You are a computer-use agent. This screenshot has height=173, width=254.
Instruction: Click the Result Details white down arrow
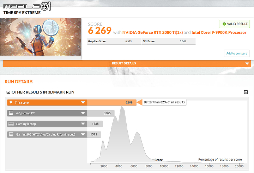point(247,64)
